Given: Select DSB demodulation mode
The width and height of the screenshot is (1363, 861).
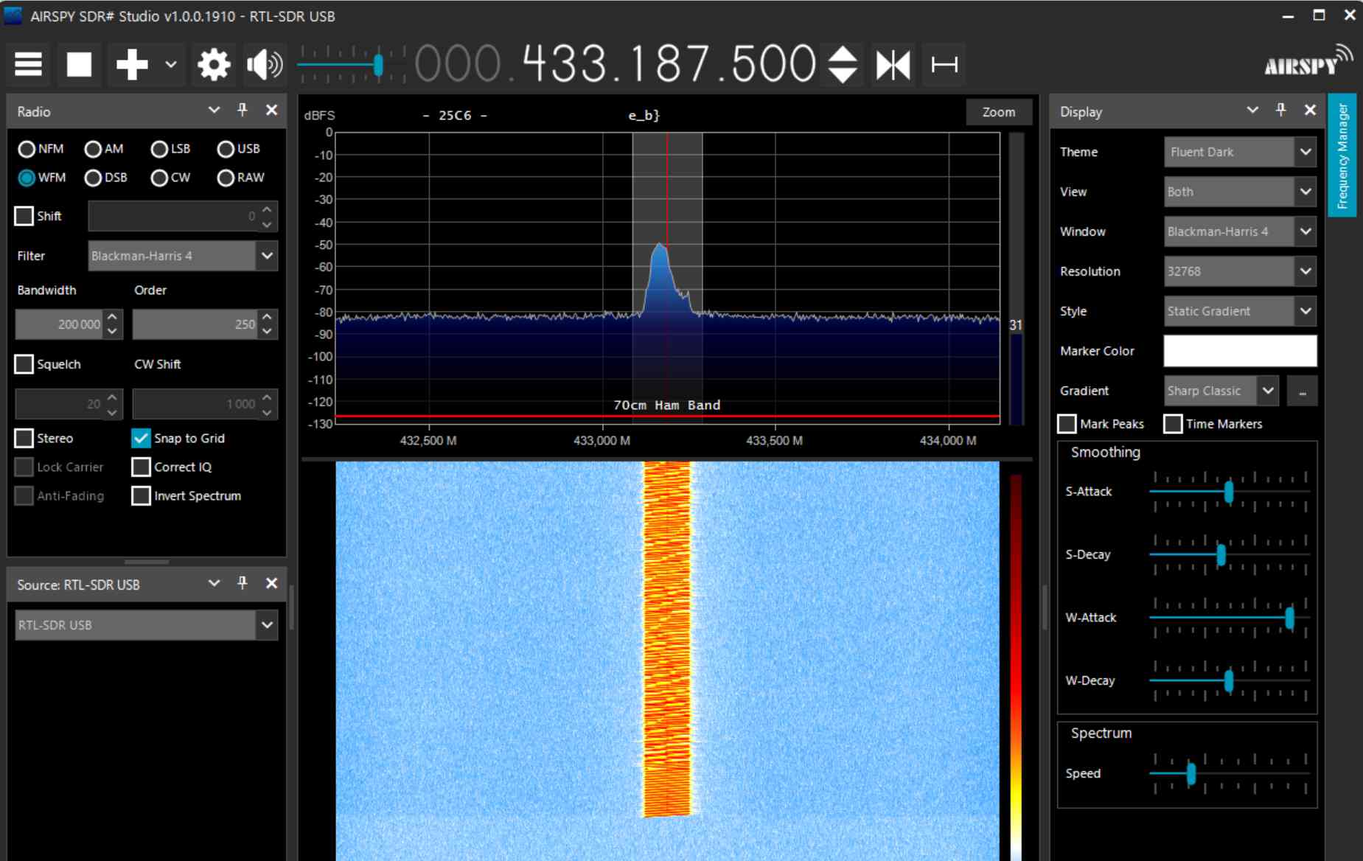Looking at the screenshot, I should (x=105, y=178).
